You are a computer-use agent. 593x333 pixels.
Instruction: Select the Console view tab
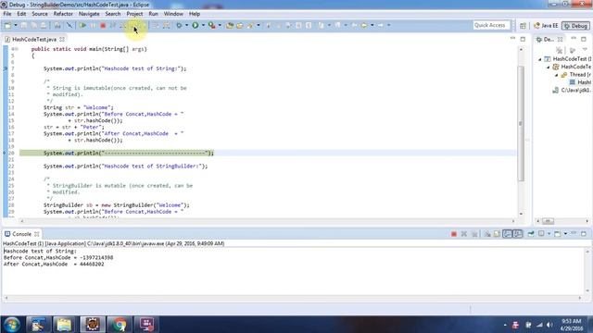coord(21,234)
